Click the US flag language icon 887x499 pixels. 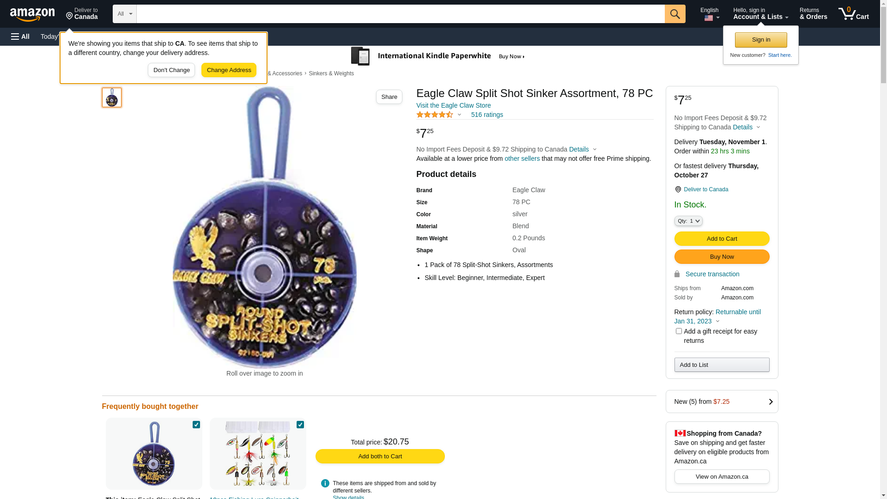[709, 18]
